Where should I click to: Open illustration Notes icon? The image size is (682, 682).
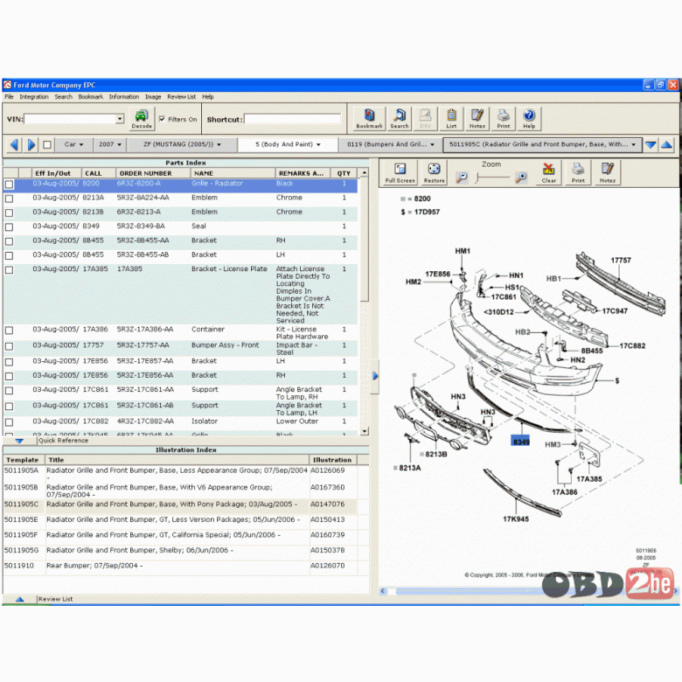(607, 172)
